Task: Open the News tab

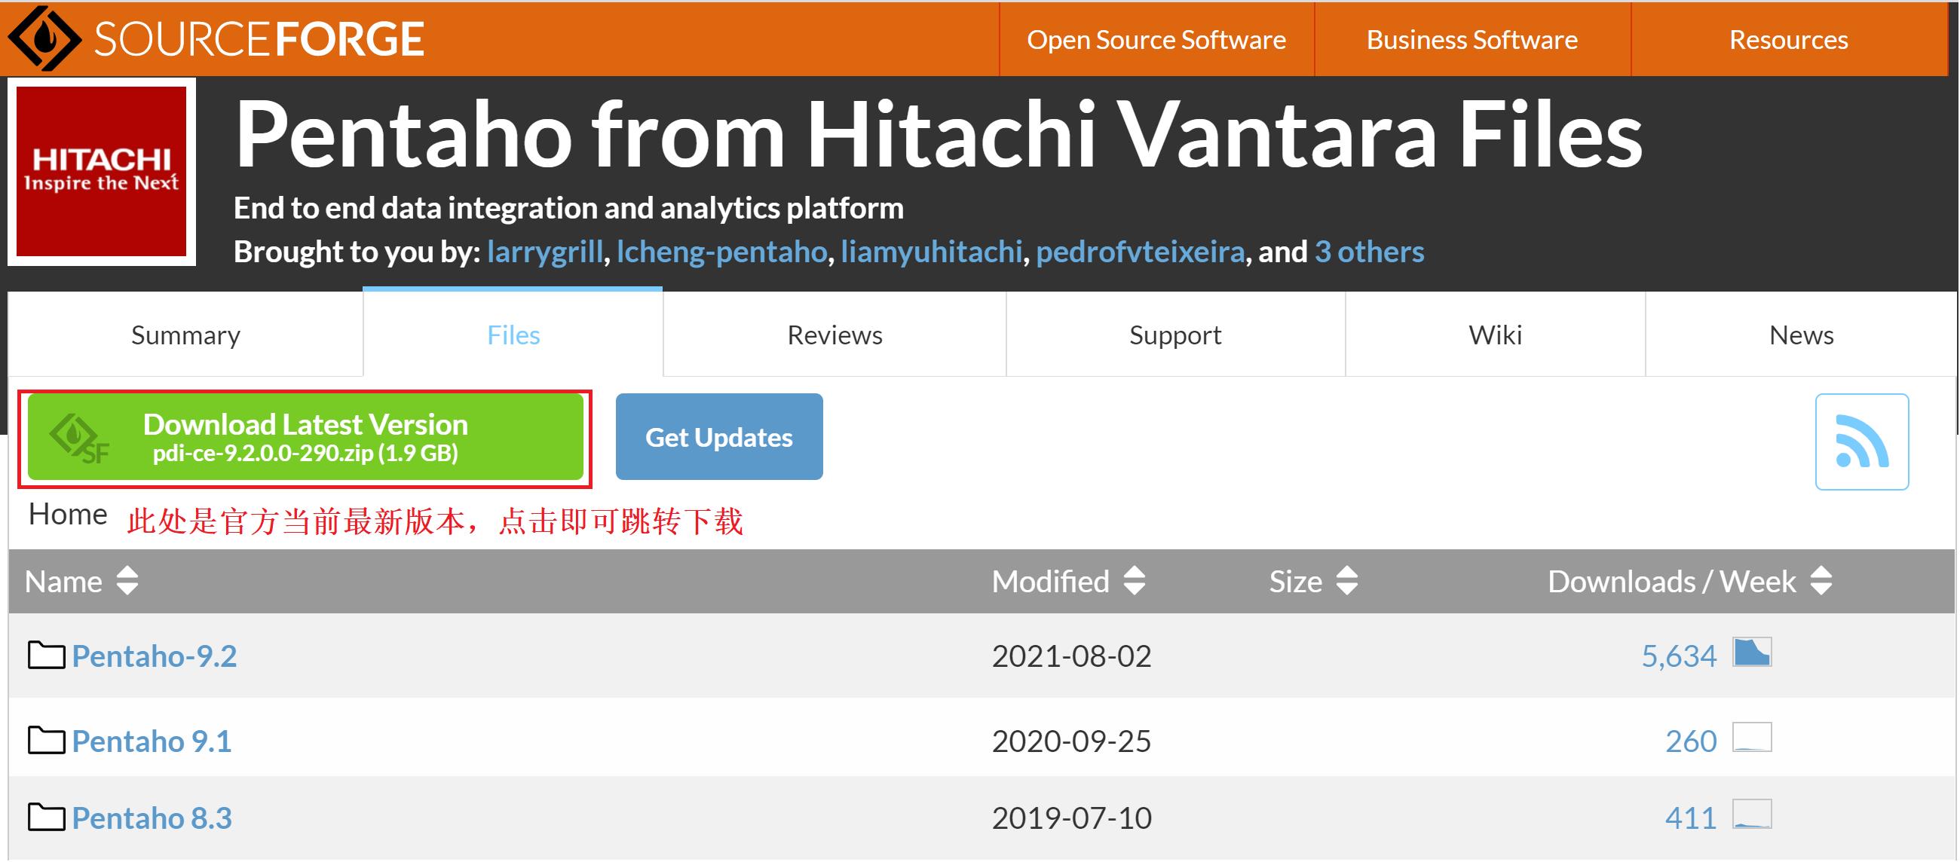Action: 1801,335
